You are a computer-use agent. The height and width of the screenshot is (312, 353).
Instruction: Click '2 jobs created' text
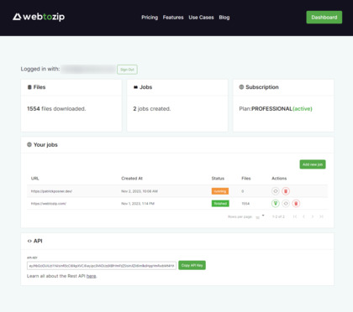coord(152,109)
